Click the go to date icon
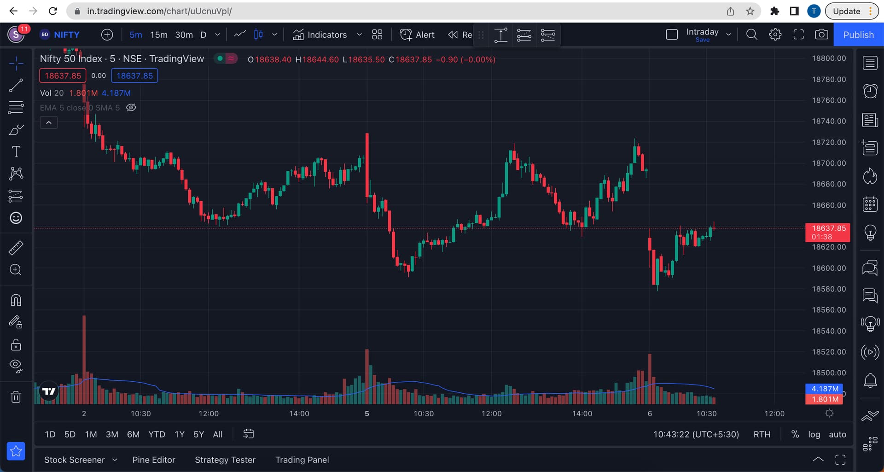The height and width of the screenshot is (472, 884). 248,434
